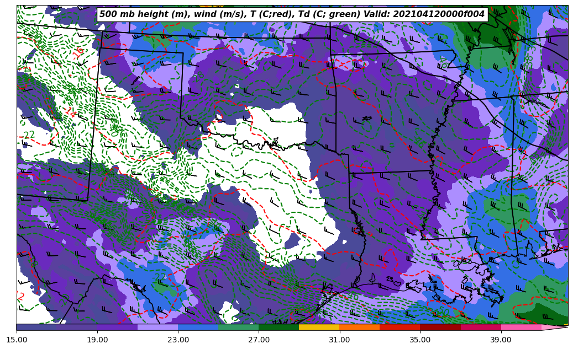Image resolution: width=573 pixels, height=349 pixels.
Task: Pick the dark maroon colorbar segment
Action: click(x=440, y=327)
